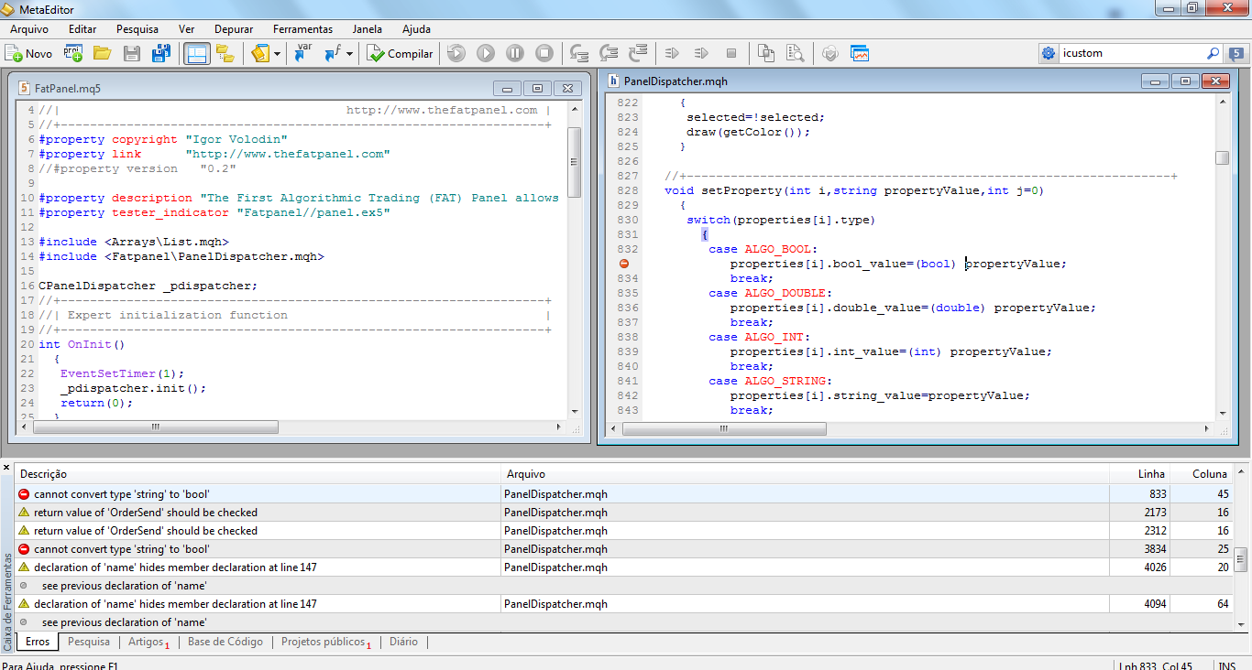Click the Save All disks icon
The height and width of the screenshot is (670, 1252).
tap(161, 54)
